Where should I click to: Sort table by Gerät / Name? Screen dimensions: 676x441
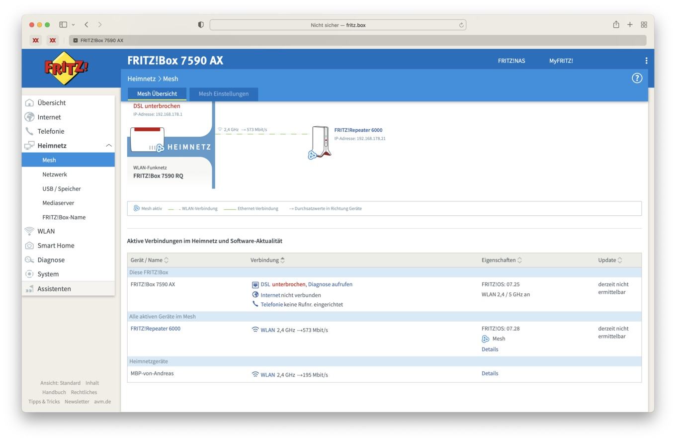point(150,260)
